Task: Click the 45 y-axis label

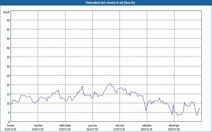Action: click(8, 39)
